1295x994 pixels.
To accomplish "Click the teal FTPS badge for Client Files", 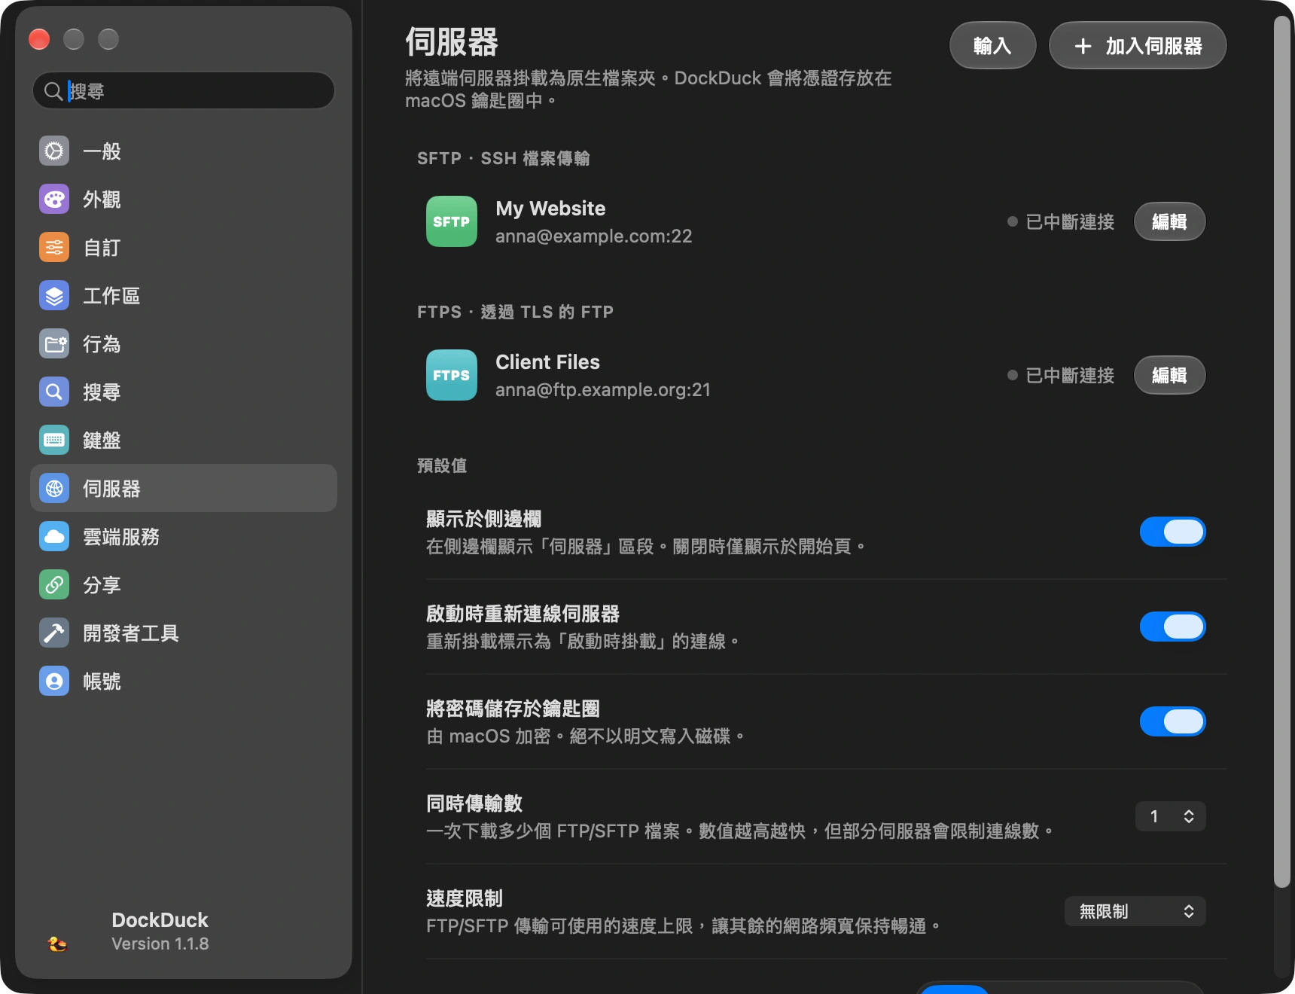I will (452, 375).
